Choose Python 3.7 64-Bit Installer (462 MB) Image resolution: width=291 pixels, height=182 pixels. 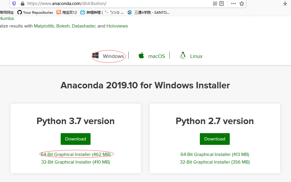point(76,154)
